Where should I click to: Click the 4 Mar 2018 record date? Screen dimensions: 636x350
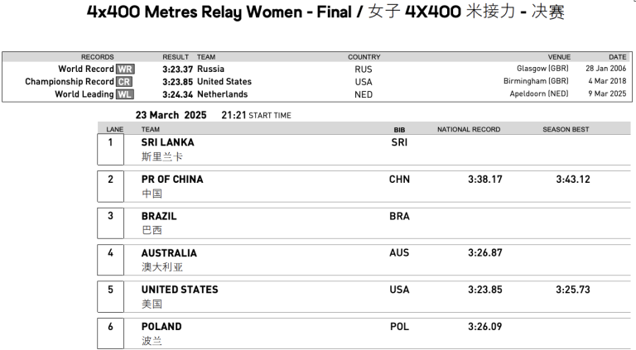605,82
